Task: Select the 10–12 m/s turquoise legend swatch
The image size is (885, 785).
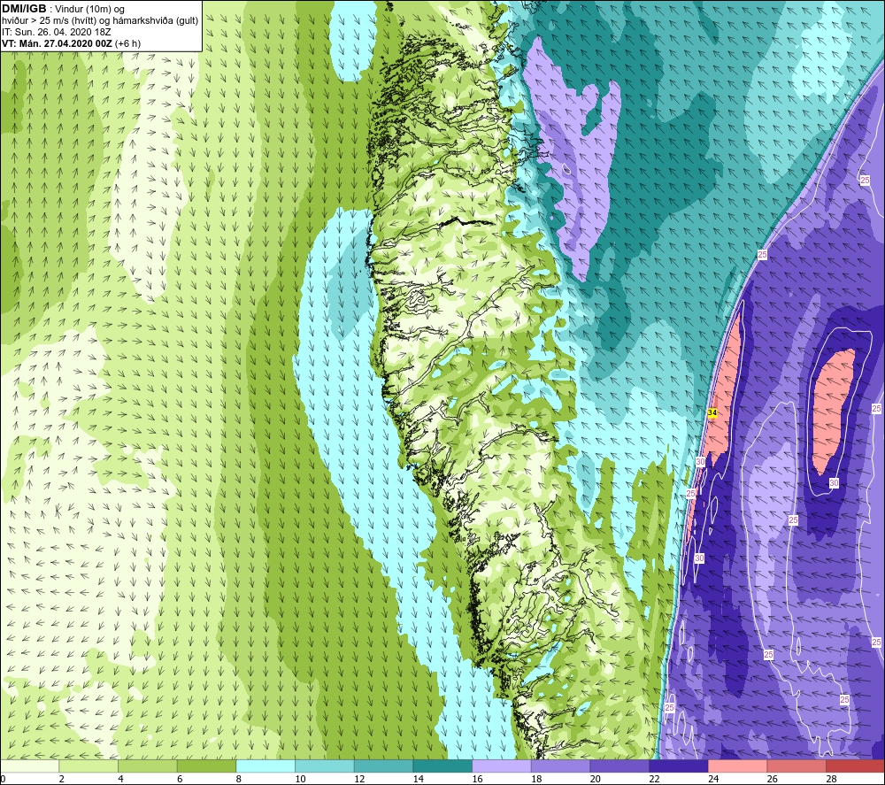Action: click(x=324, y=766)
